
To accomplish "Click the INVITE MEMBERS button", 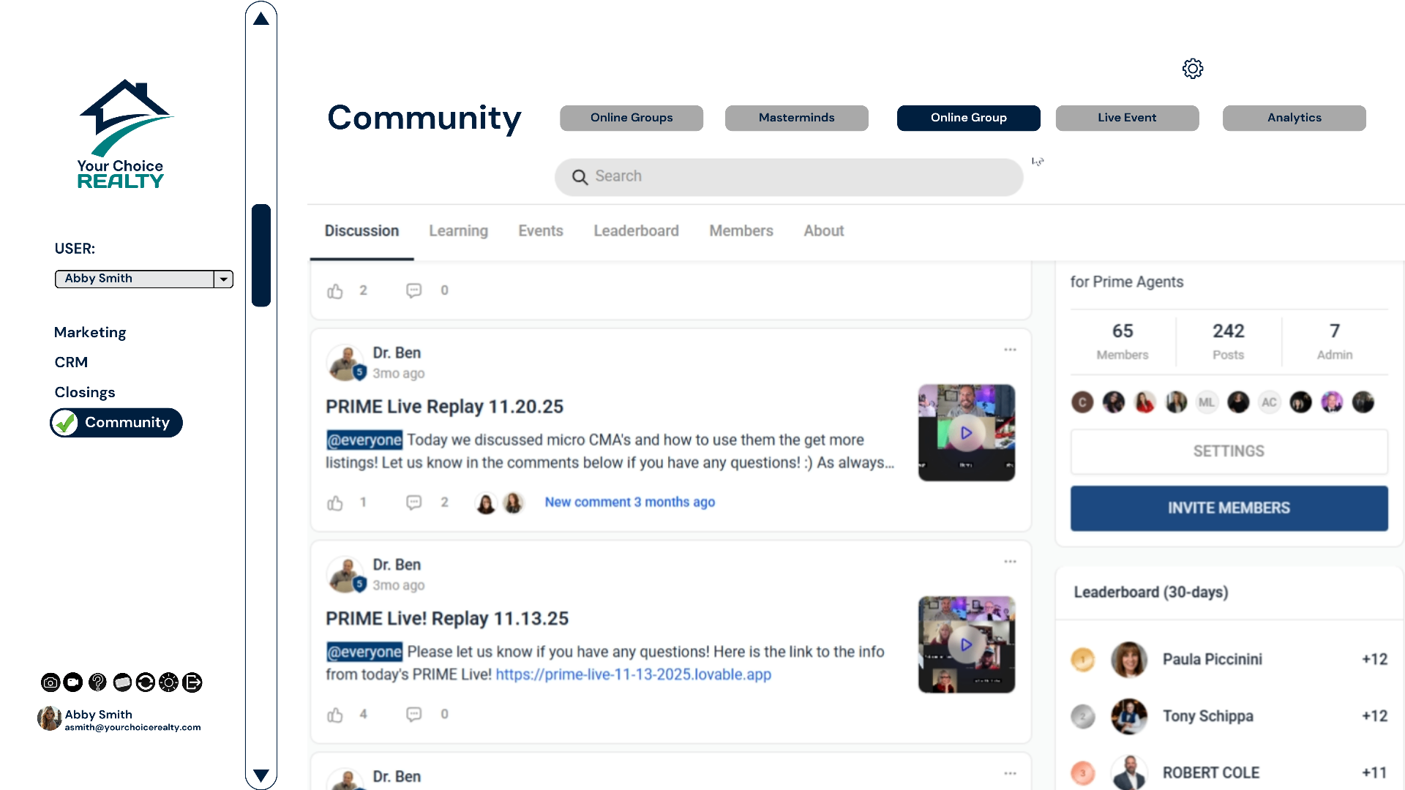I will (1229, 508).
